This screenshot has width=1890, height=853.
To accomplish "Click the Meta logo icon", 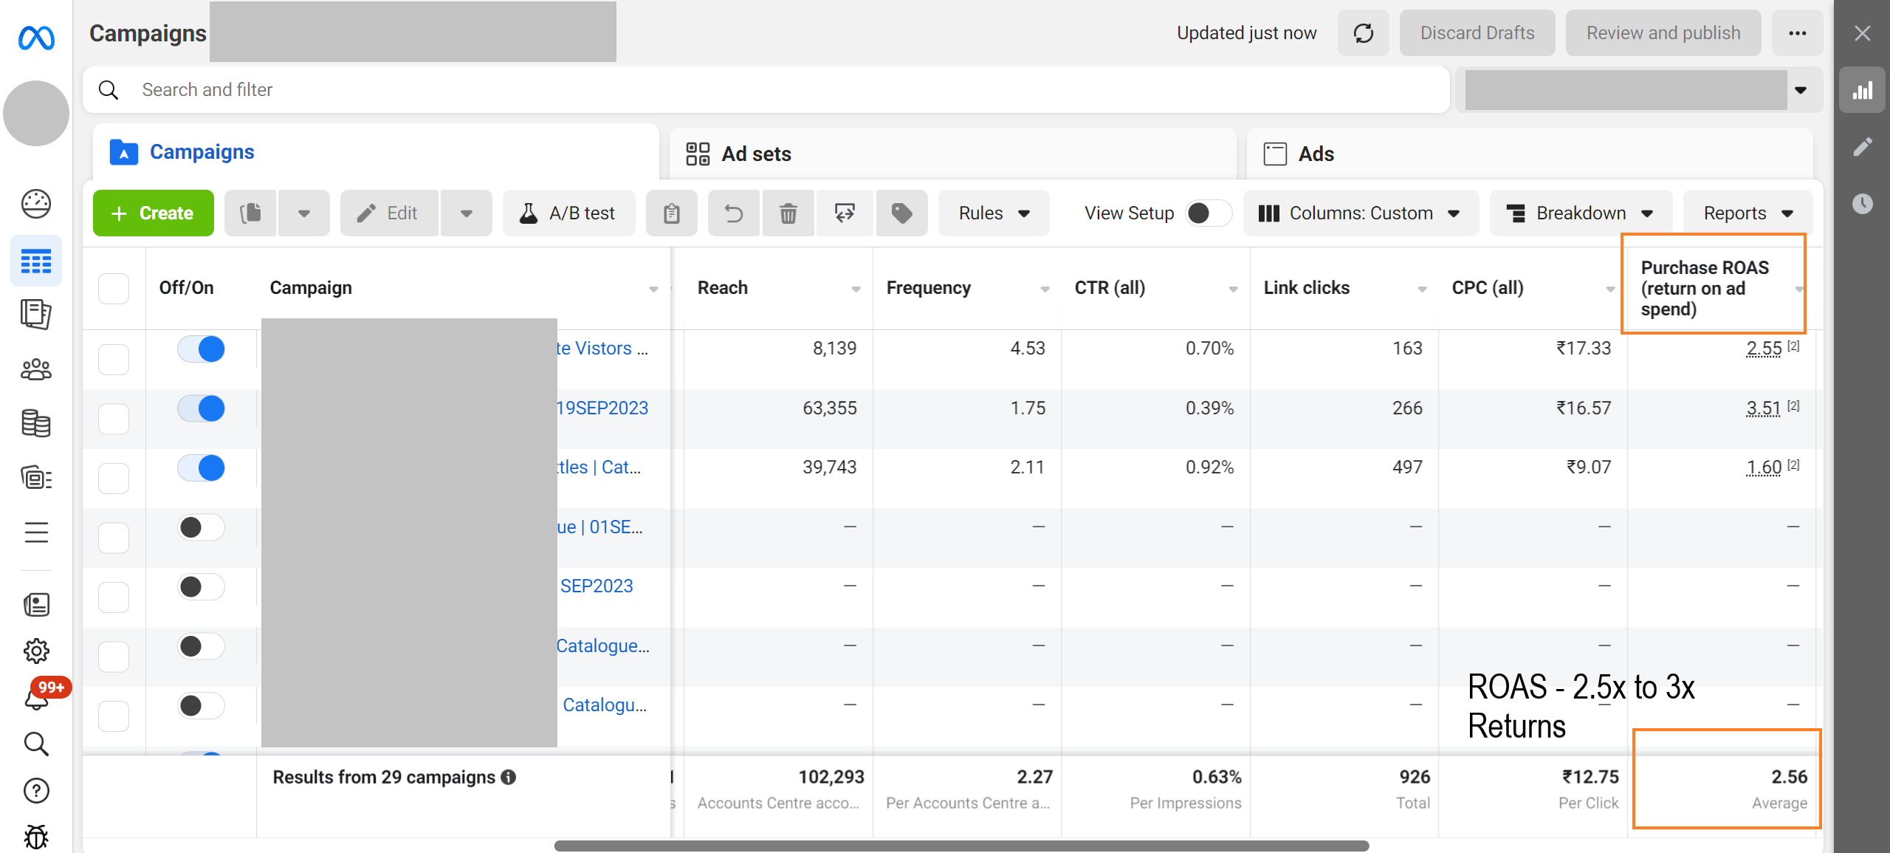I will coord(35,37).
